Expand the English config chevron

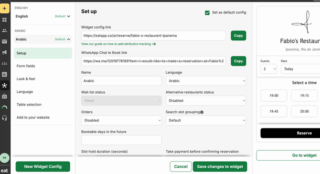(69, 16)
